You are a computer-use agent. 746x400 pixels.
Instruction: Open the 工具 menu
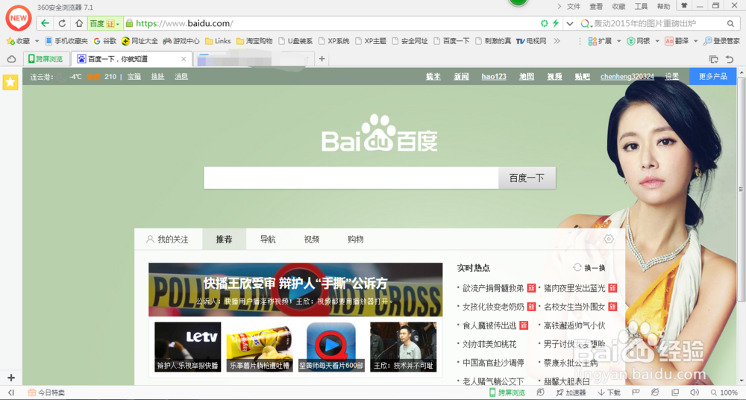pos(641,6)
